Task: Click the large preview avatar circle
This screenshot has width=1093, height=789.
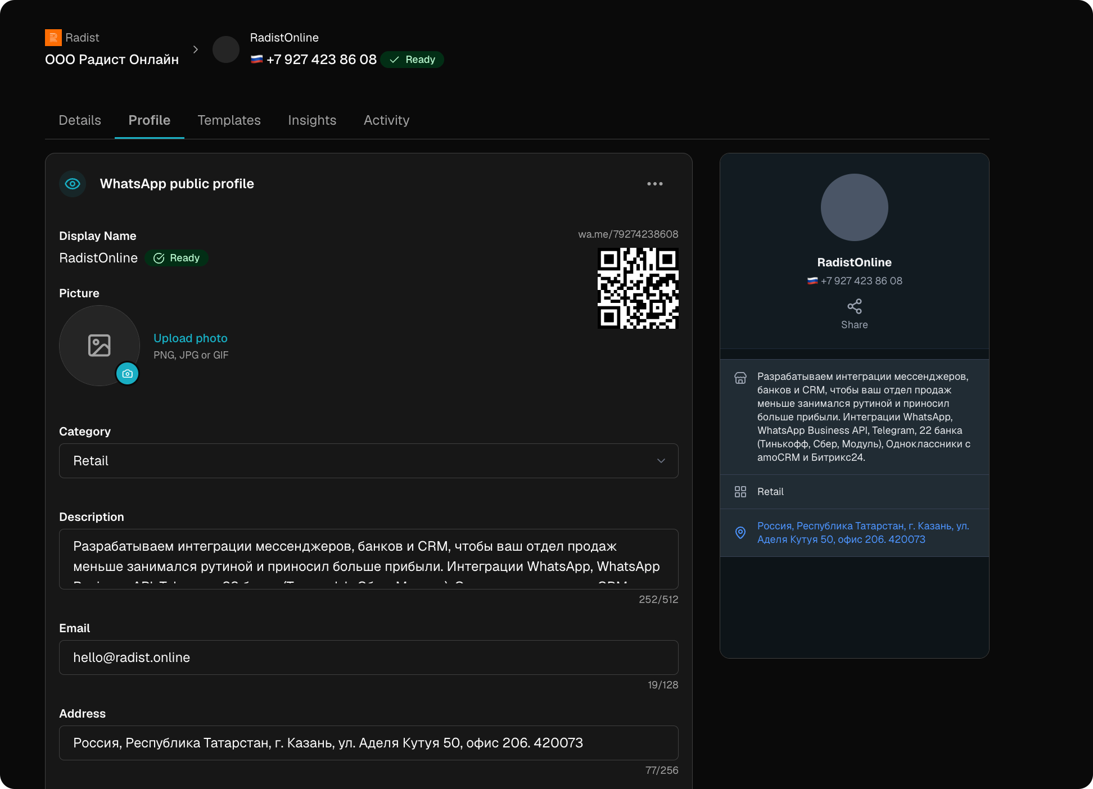Action: pos(855,207)
